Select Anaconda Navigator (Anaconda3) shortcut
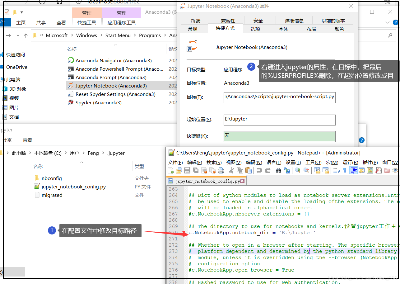The image size is (400, 284). coord(114,60)
